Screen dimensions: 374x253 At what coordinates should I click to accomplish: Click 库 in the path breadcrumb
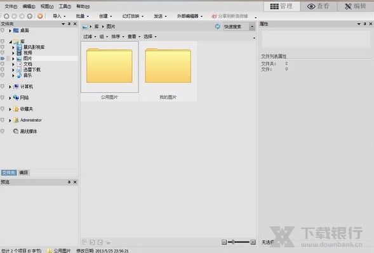click(97, 27)
